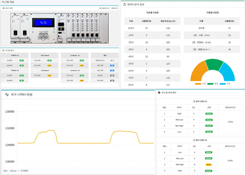245x175 pixels.
Task: Click the yellow status badge under LD Board #1
Action: pos(82,65)
